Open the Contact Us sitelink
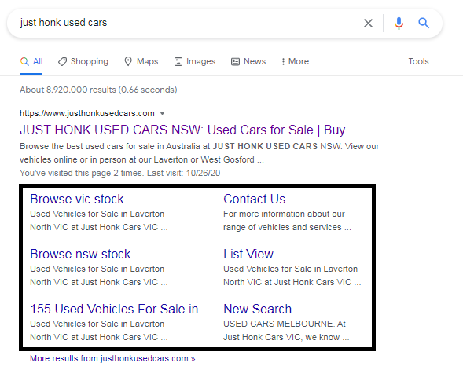This screenshot has height=370, width=463. (x=254, y=199)
